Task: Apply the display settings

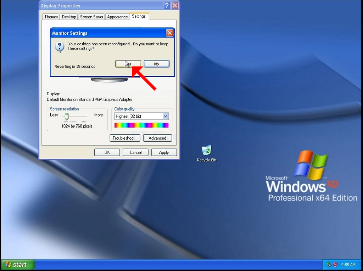Action: pyautogui.click(x=164, y=153)
